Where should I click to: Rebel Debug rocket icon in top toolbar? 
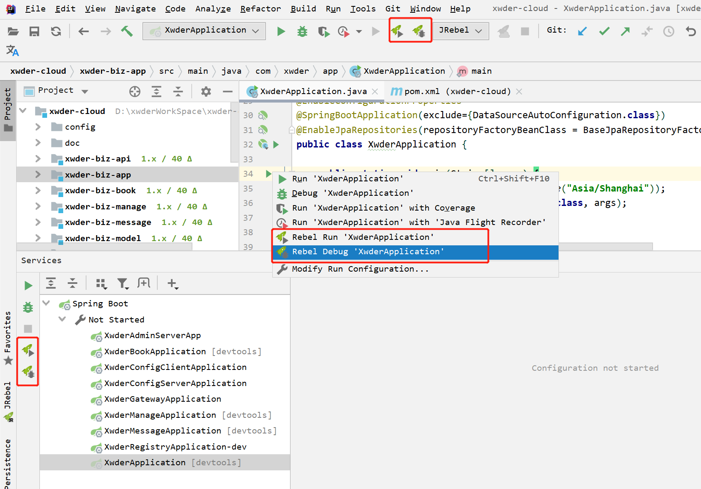(419, 31)
